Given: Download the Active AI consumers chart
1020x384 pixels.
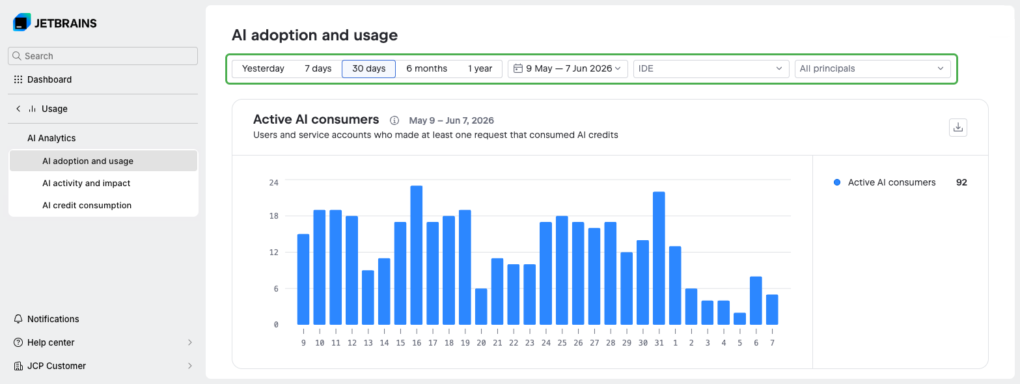Looking at the screenshot, I should click(x=958, y=128).
